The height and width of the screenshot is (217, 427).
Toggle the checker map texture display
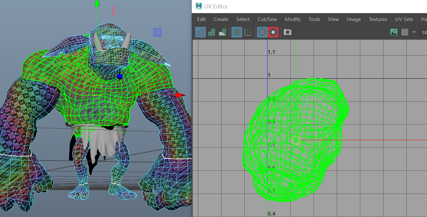(405, 32)
